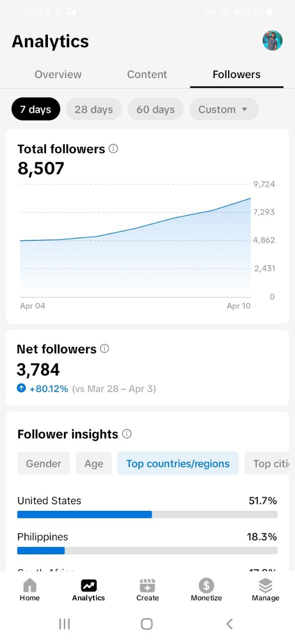Switch to the Overview tab
The height and width of the screenshot is (641, 295).
(58, 74)
